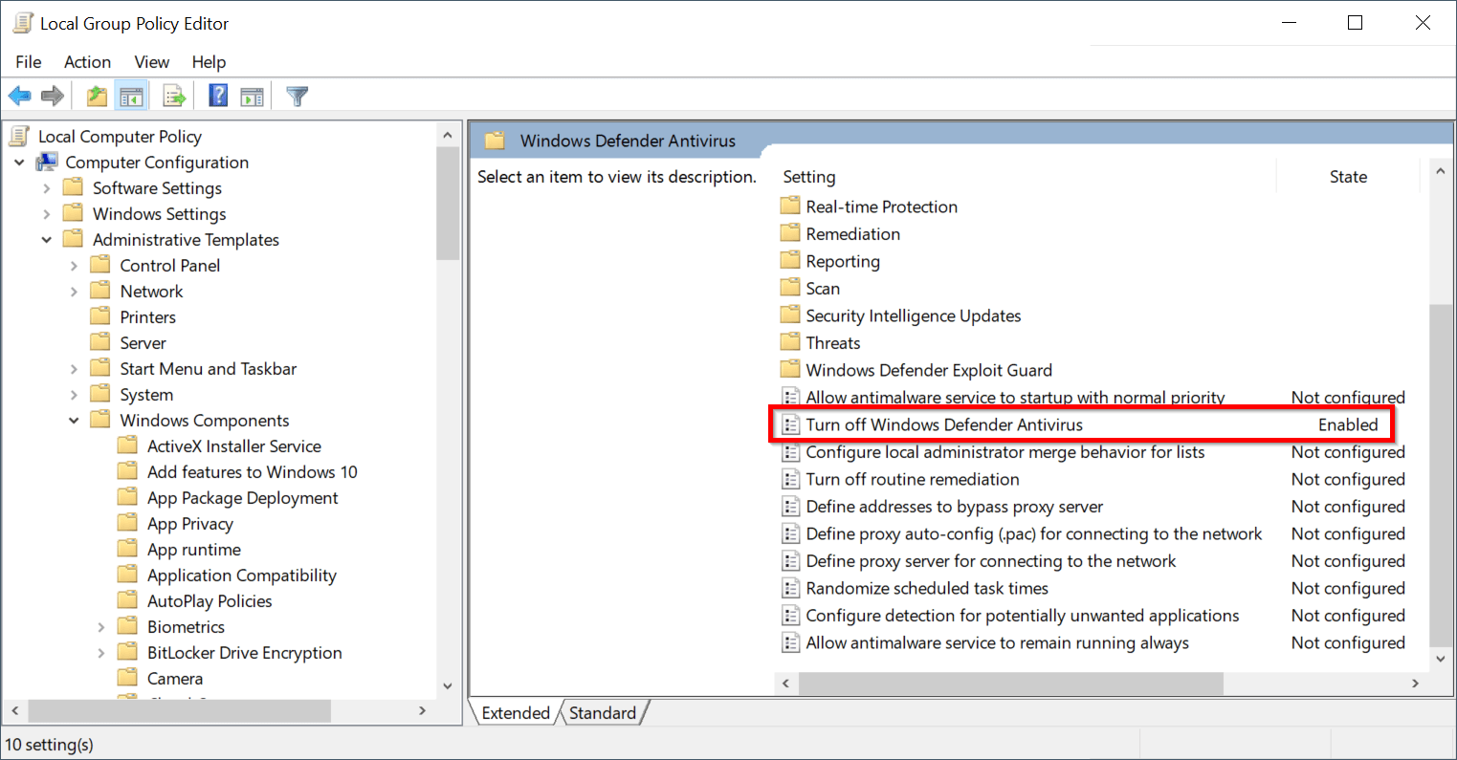
Task: Expand the BitLocker Drive Encryption node
Action: click(101, 652)
